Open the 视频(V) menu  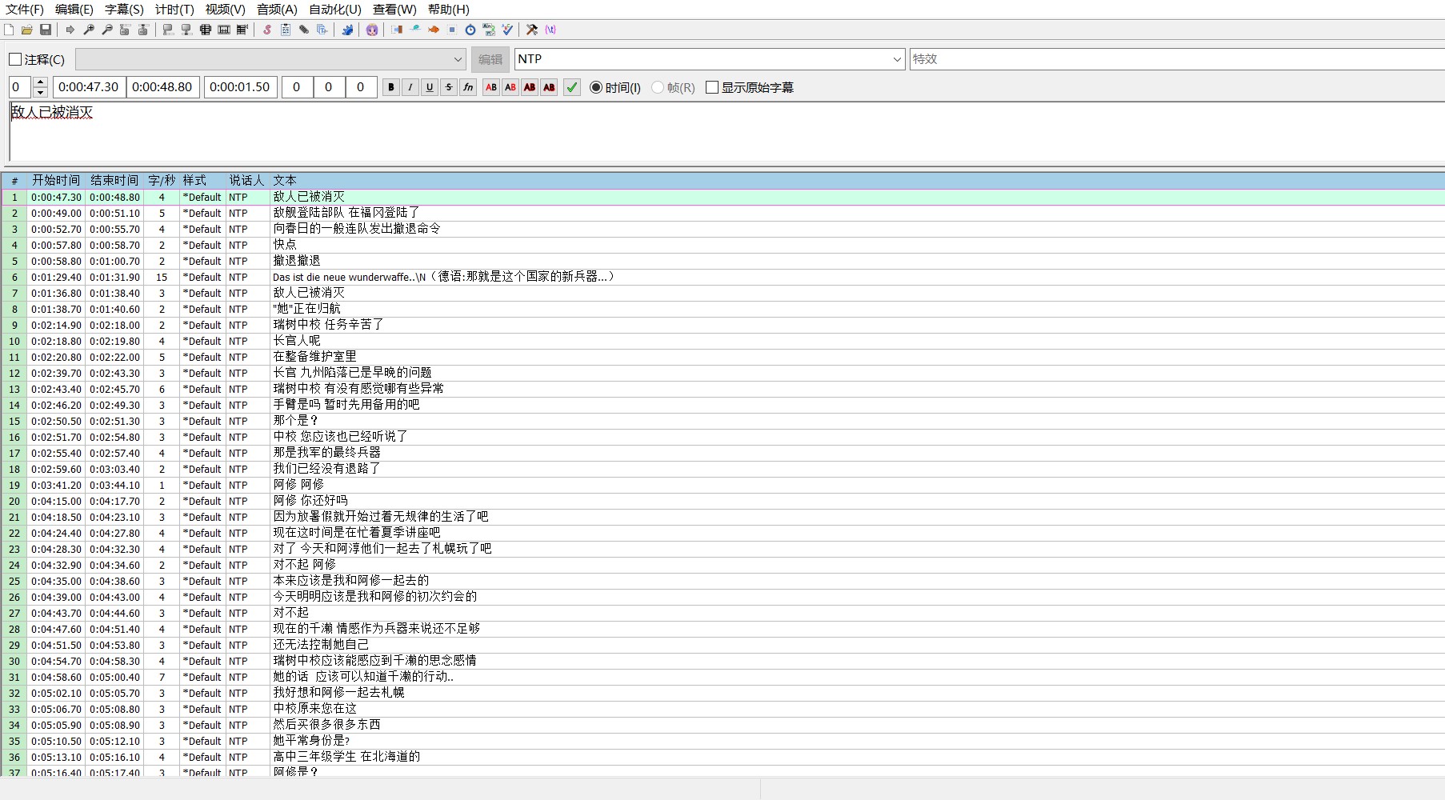pos(225,10)
